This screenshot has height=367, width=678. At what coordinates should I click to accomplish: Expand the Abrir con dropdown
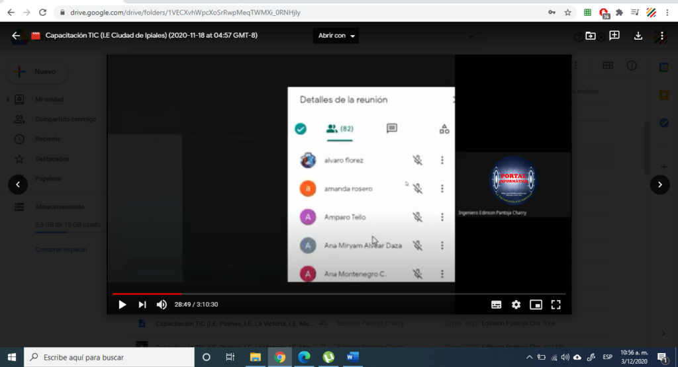(x=336, y=36)
